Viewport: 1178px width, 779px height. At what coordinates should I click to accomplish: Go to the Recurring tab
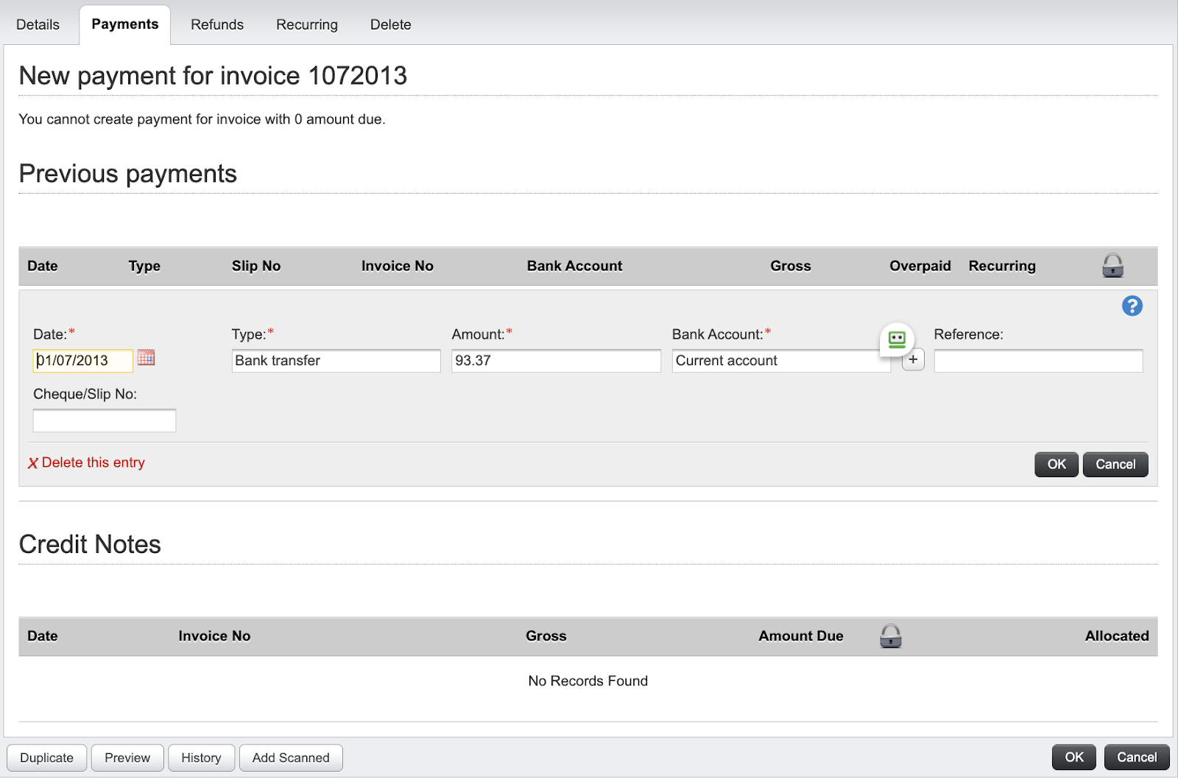click(307, 25)
